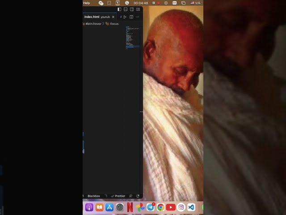
Task: Toggle the secondary sidebar layout icon
Action: [x=132, y=9]
